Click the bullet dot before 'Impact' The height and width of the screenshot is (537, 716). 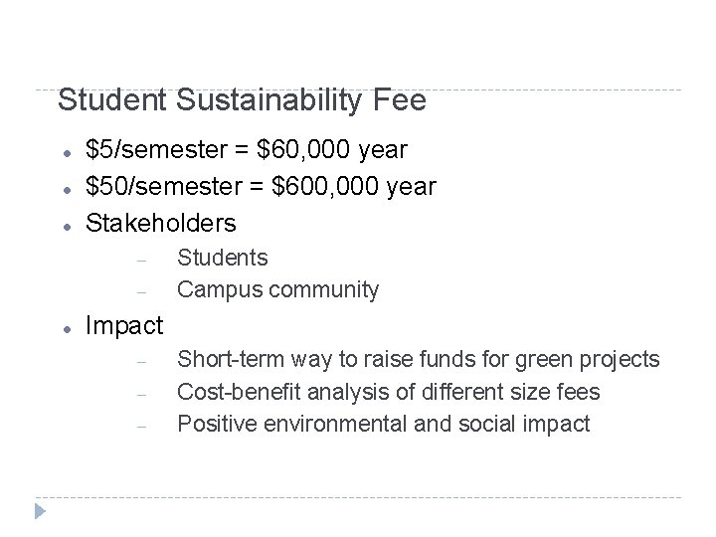(64, 328)
